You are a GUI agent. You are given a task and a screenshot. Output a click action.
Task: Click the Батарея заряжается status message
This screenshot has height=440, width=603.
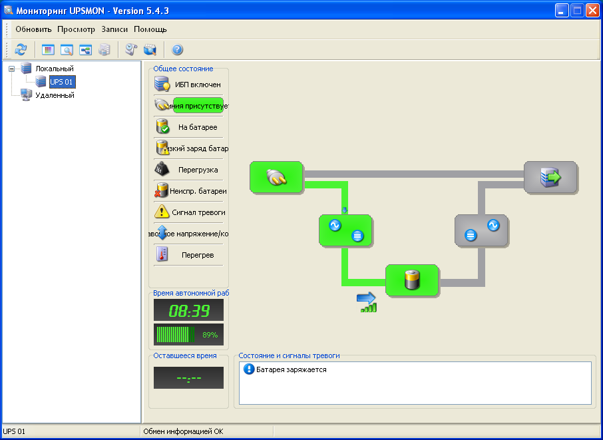click(x=291, y=369)
